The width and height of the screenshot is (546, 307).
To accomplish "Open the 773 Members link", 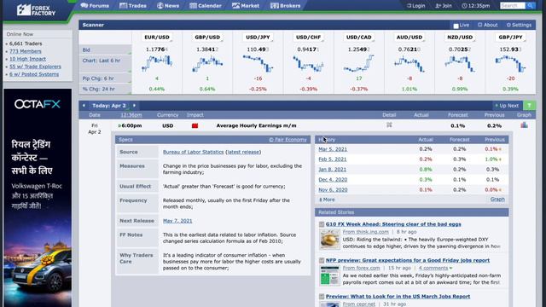I will point(25,51).
